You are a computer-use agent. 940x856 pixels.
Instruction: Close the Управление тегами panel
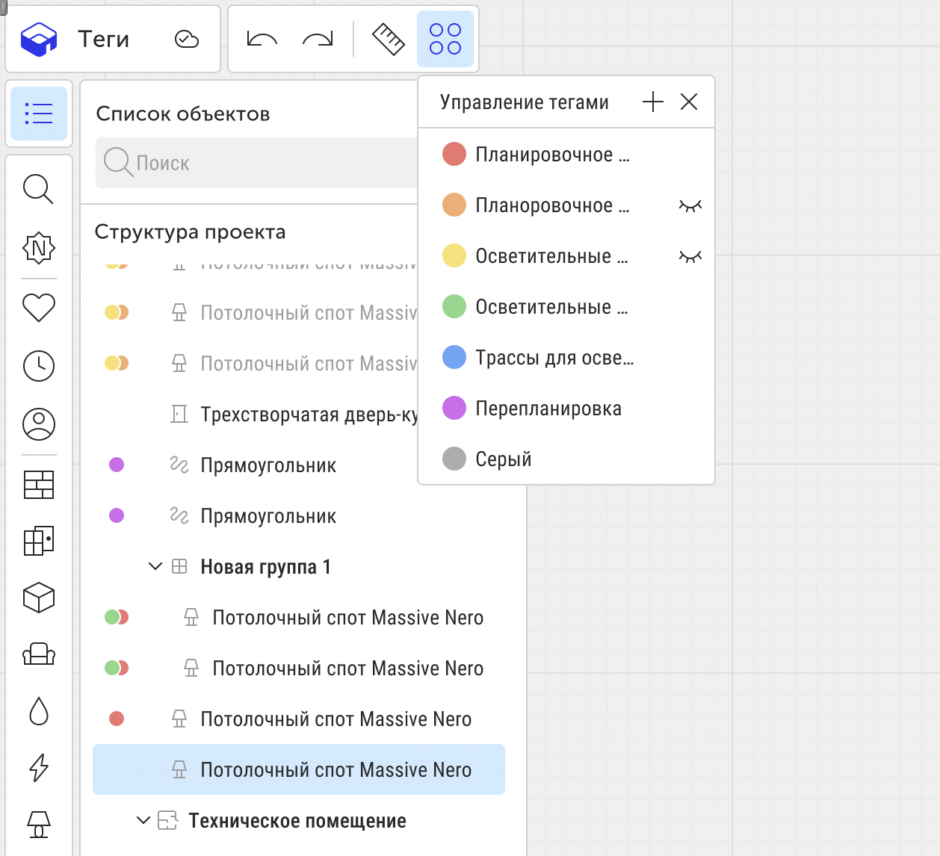coord(689,102)
